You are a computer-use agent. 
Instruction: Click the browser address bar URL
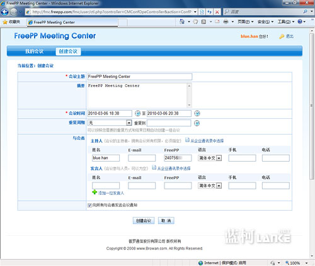point(112,12)
